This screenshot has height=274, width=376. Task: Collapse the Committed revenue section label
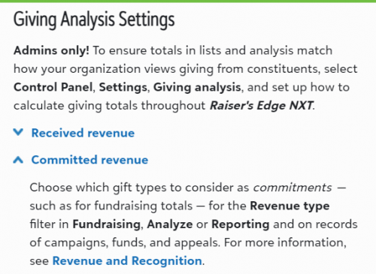(x=89, y=160)
